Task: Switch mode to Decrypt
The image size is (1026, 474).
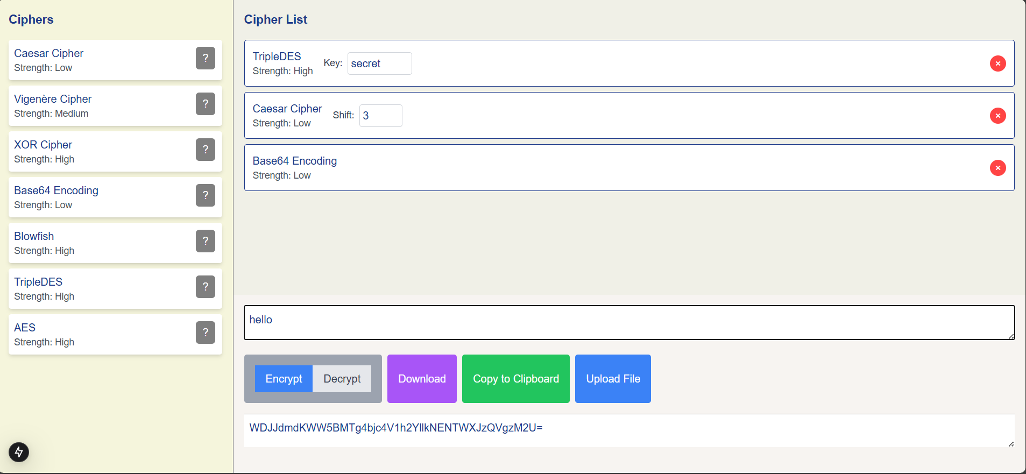Action: [x=342, y=379]
